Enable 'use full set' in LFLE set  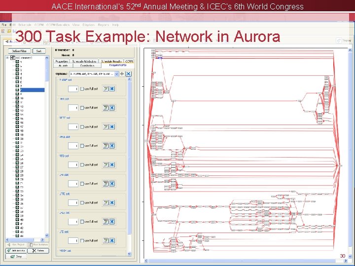click(x=82, y=222)
